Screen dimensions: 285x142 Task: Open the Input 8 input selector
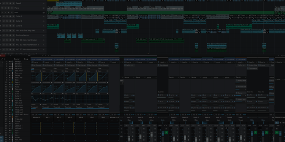coord(129,117)
